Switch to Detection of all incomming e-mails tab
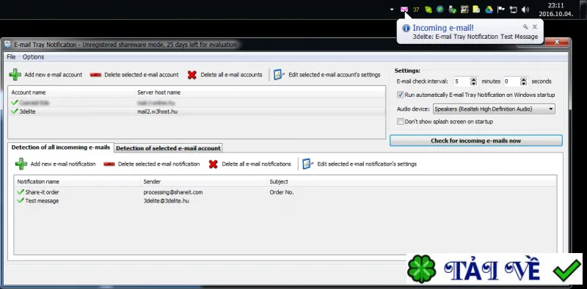 click(x=61, y=147)
